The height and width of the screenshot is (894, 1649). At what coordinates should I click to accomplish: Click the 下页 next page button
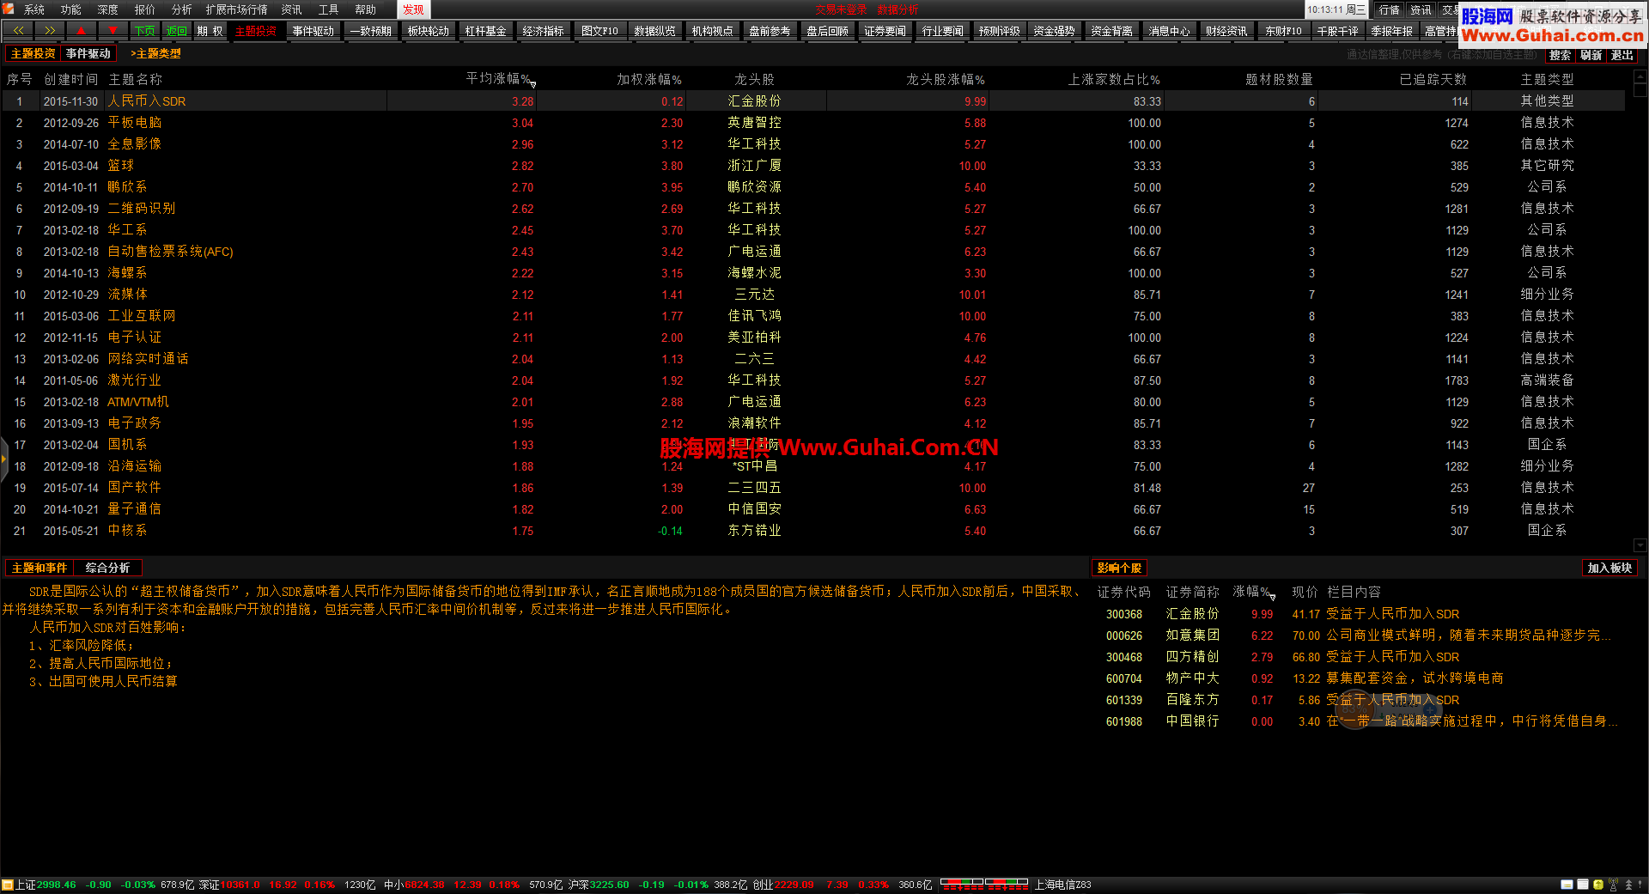[x=144, y=31]
